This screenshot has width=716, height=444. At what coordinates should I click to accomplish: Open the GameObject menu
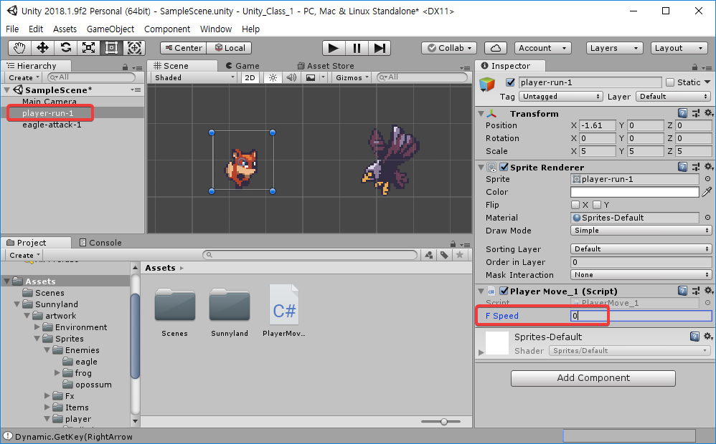coord(110,29)
